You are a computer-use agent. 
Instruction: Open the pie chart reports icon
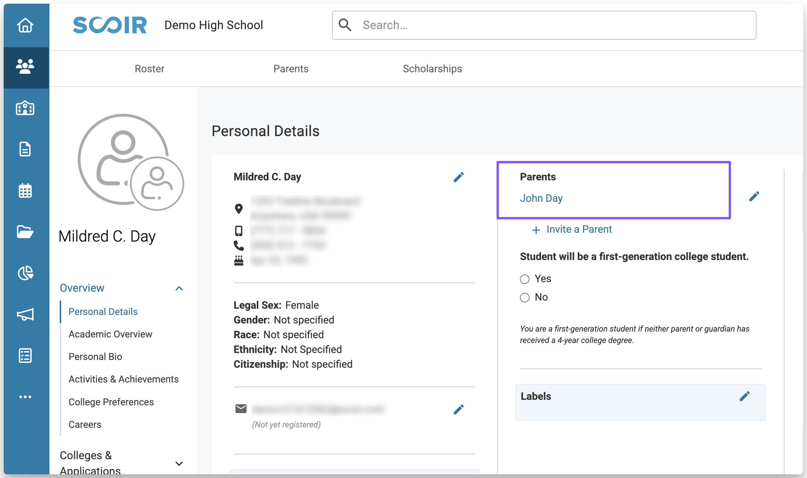[25, 273]
